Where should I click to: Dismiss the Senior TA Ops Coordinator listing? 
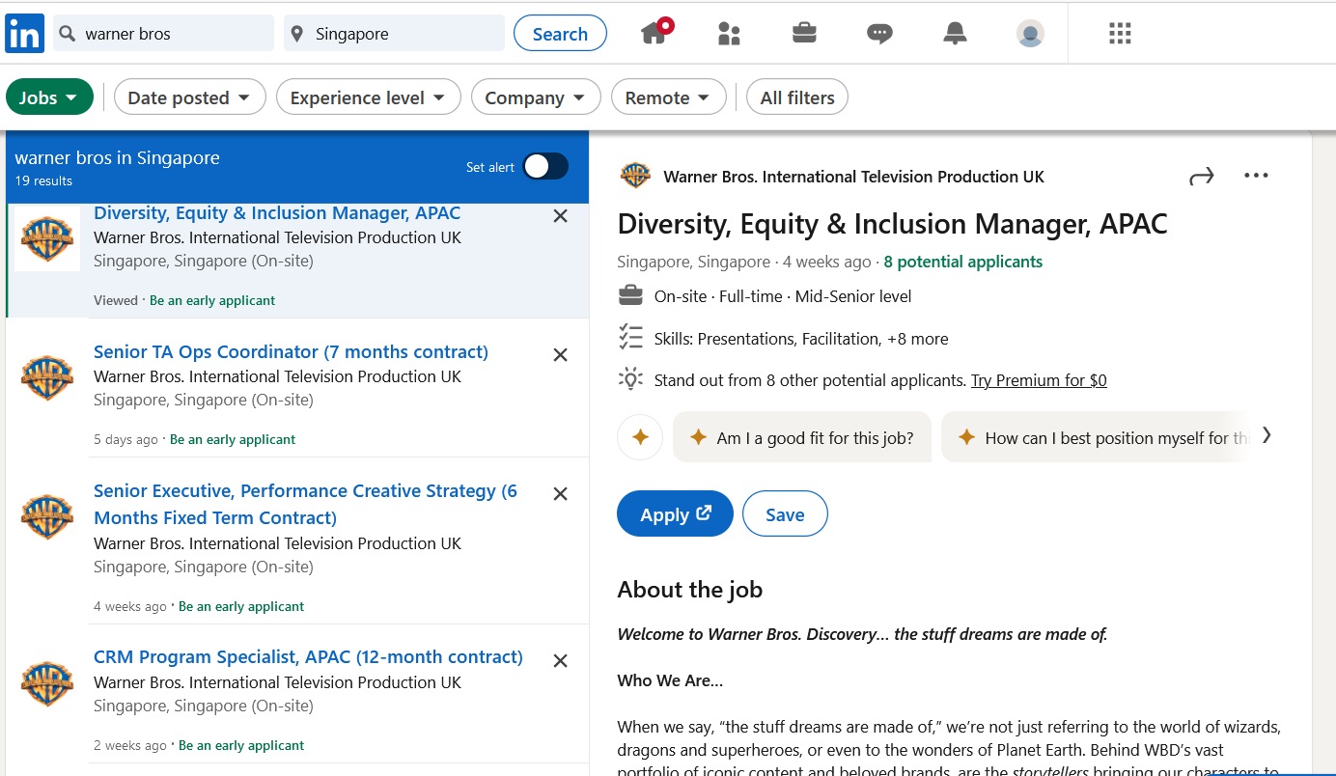click(560, 355)
